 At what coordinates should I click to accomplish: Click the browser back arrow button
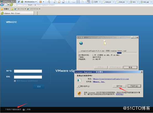[x=2, y=5]
